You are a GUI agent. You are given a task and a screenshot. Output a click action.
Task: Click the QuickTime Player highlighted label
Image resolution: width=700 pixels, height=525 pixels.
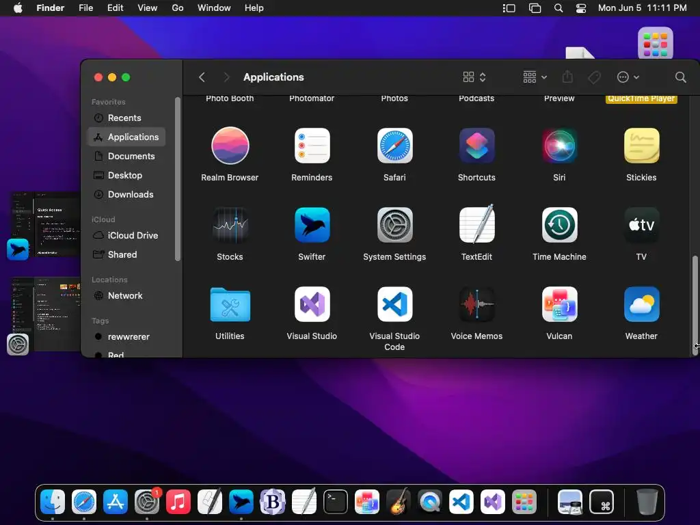pyautogui.click(x=641, y=98)
